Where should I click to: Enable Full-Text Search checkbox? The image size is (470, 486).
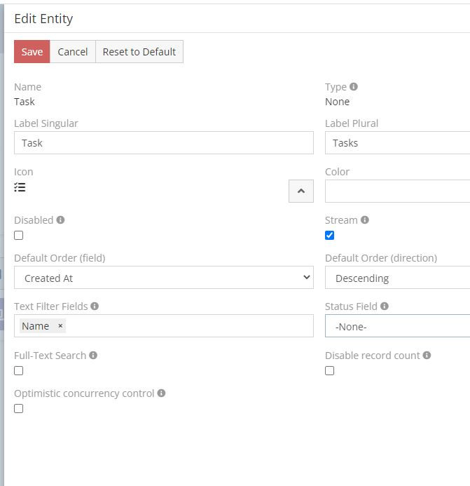[19, 371]
